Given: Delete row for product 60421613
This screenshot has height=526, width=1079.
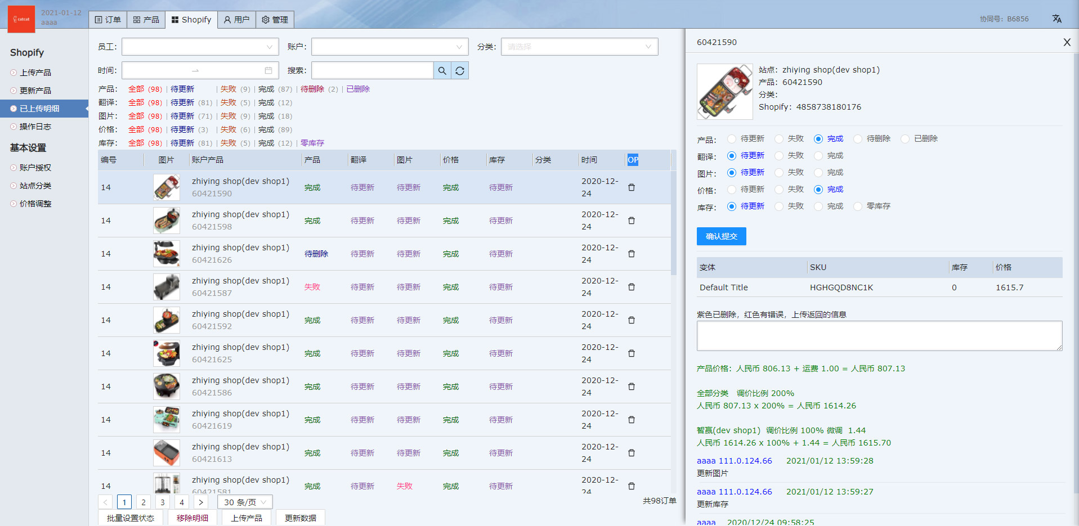Looking at the screenshot, I should tap(632, 453).
